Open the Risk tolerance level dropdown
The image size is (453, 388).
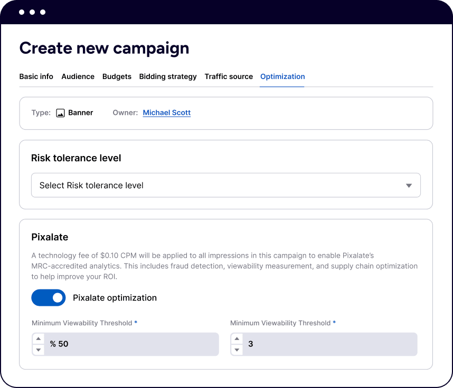pos(225,186)
